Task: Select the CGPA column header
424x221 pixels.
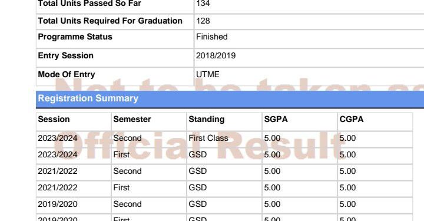Action: coord(352,119)
